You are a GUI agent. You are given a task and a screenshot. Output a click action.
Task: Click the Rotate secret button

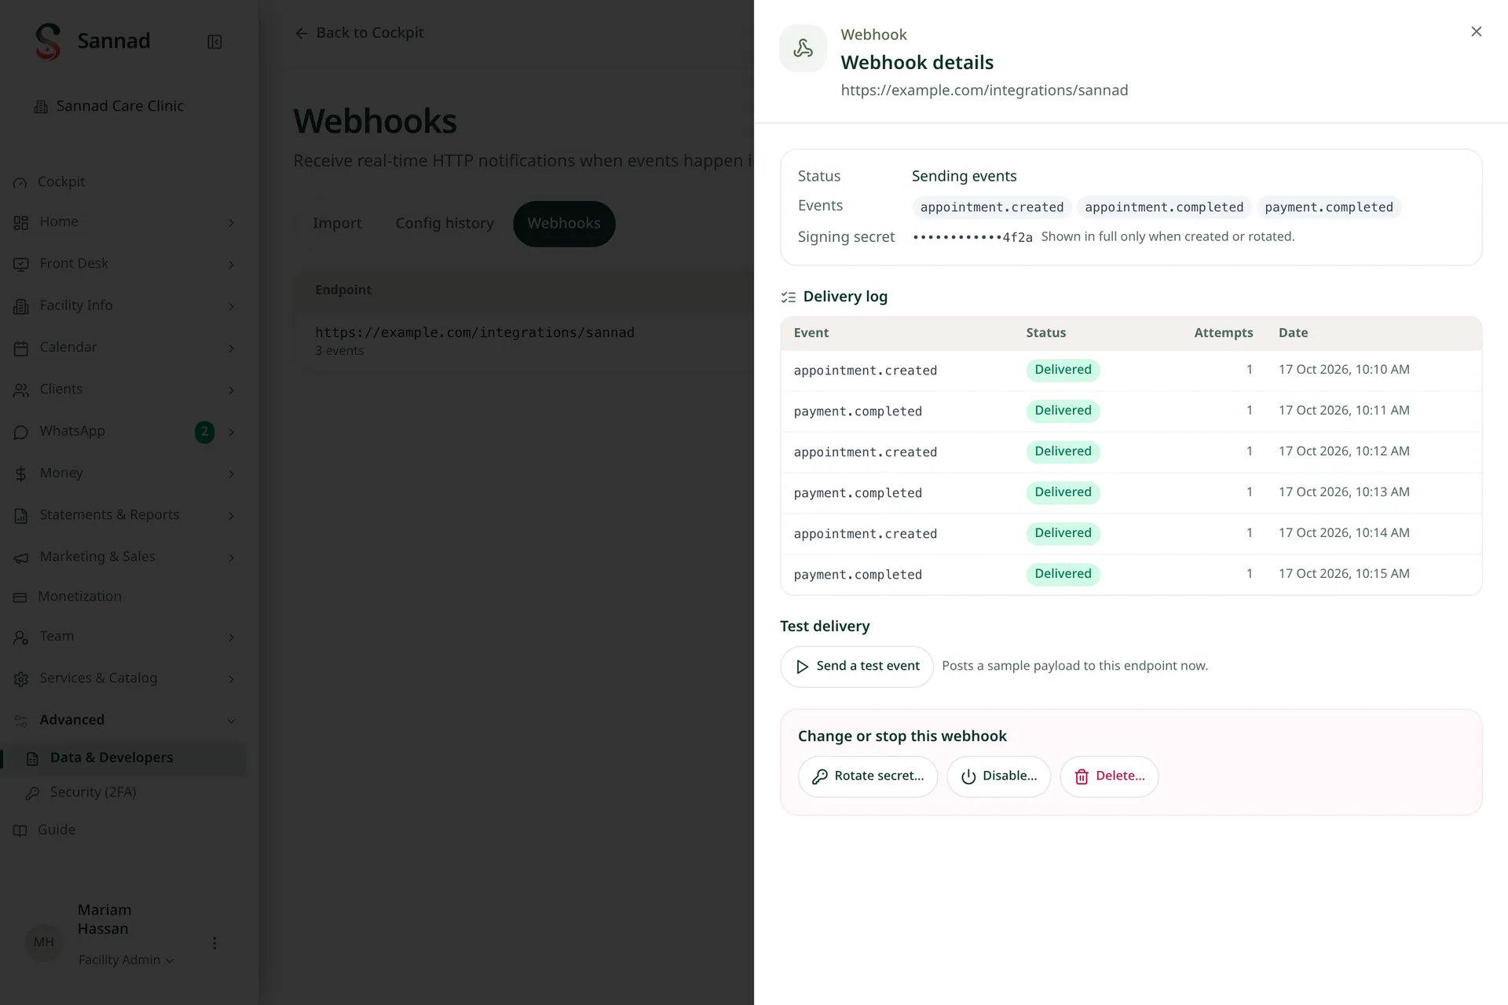coord(867,776)
